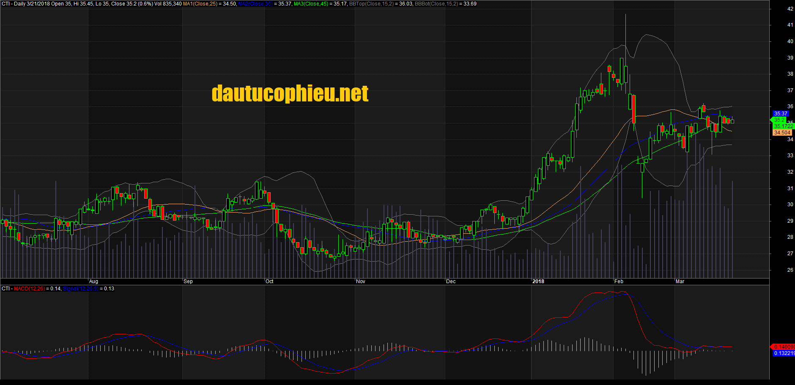Click the 37 price axis label
This screenshot has height=385, width=795.
click(790, 90)
